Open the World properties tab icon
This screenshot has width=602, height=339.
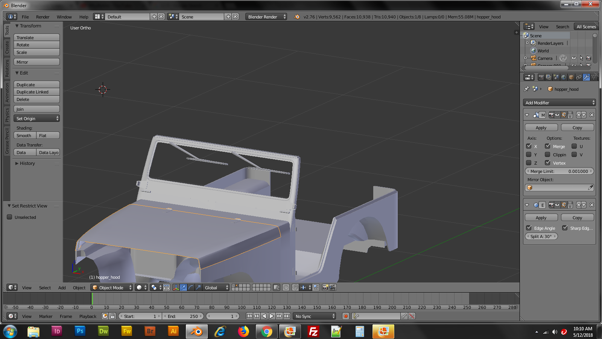tap(564, 78)
